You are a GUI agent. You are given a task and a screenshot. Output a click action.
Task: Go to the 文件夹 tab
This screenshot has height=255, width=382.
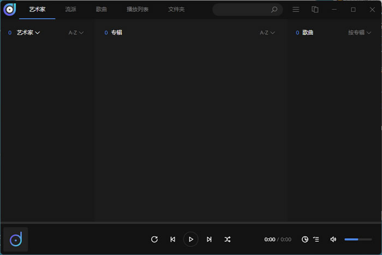(x=176, y=9)
